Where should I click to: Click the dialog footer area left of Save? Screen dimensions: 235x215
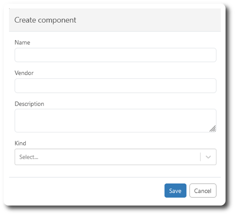(86, 191)
